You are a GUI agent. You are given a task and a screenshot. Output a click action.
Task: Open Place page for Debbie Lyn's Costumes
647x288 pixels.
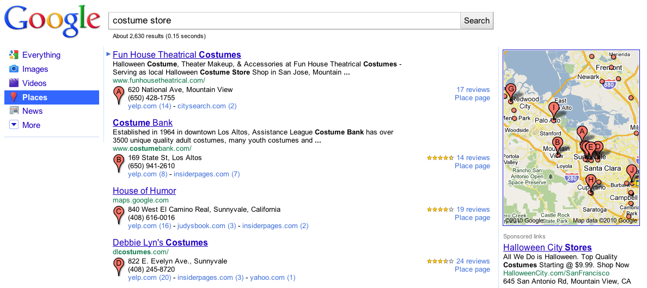click(x=472, y=269)
